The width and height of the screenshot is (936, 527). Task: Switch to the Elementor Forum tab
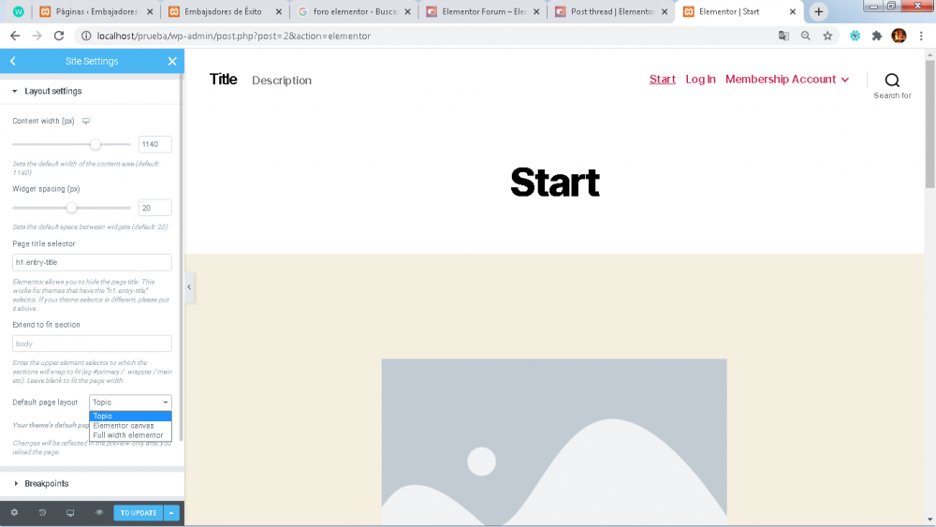click(x=484, y=12)
